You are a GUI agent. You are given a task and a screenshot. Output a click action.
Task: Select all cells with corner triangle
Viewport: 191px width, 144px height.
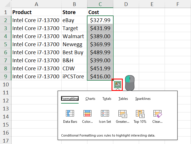pyautogui.click(x=7, y=5)
